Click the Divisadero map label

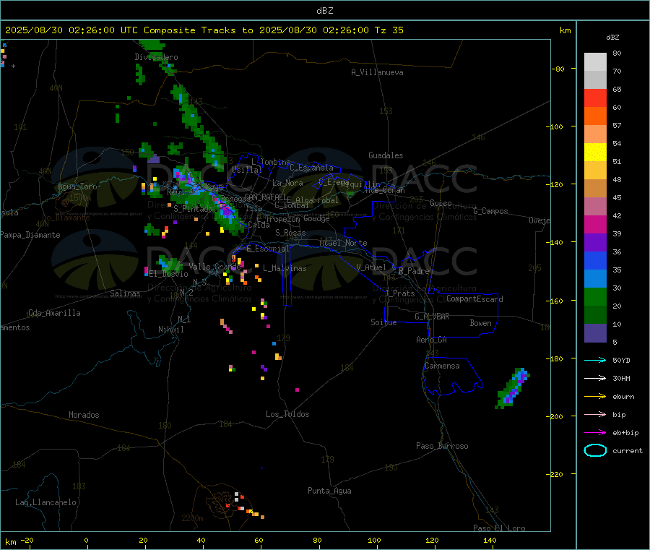(x=156, y=57)
